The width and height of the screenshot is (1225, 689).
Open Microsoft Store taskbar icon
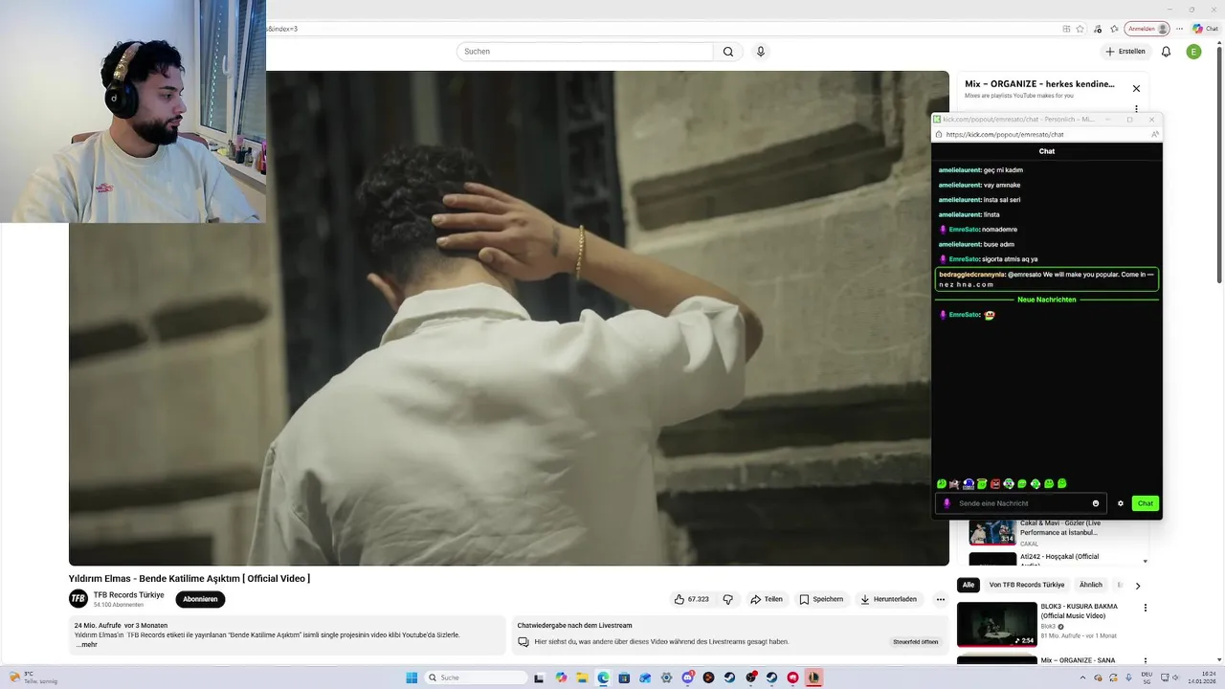point(624,678)
